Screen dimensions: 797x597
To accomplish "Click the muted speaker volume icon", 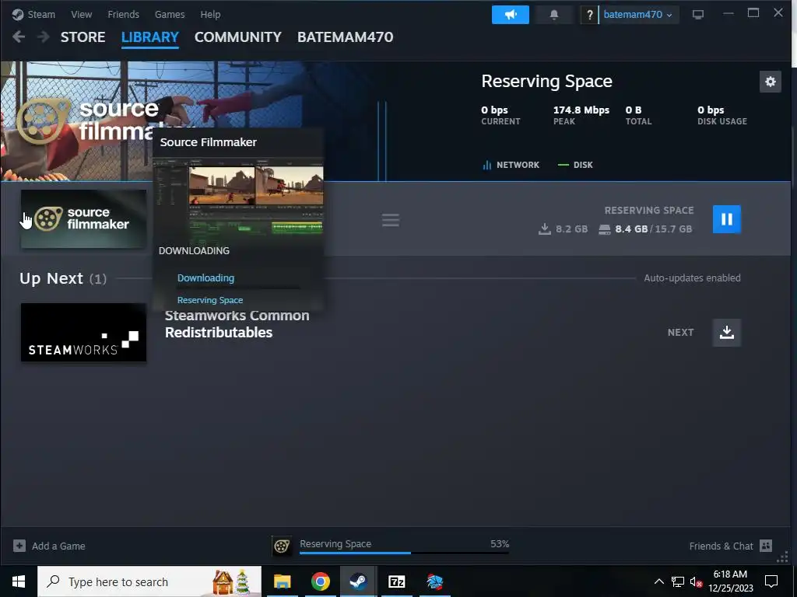I will (x=696, y=581).
